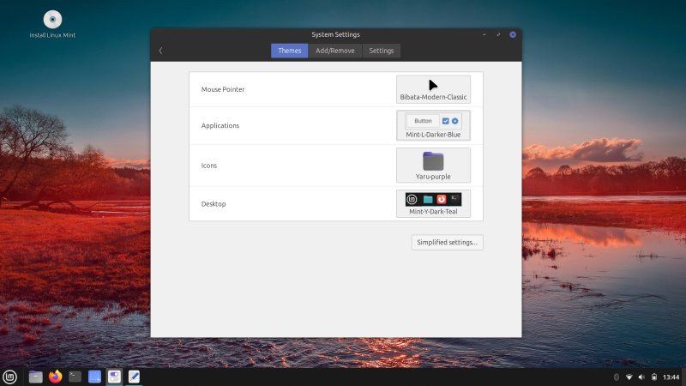This screenshot has height=386, width=686.
Task: Open Icons theme chooser Yaru-purple
Action: (433, 165)
